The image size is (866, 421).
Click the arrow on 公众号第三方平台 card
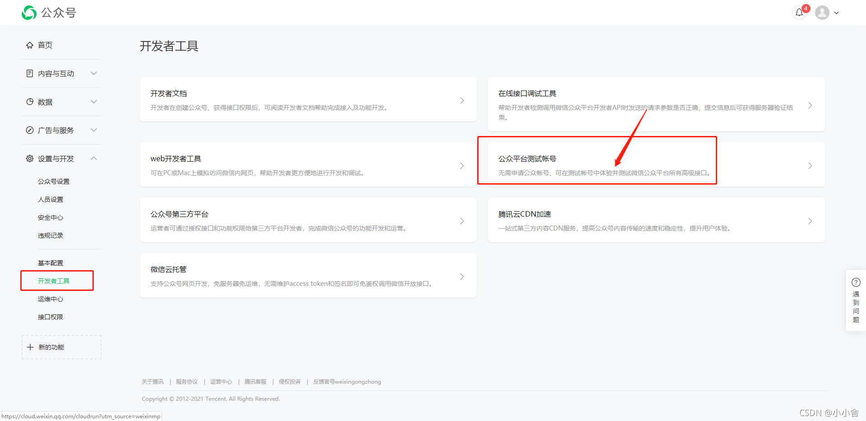coord(462,221)
